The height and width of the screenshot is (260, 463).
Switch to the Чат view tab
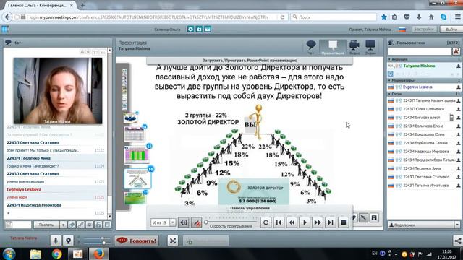[311, 47]
